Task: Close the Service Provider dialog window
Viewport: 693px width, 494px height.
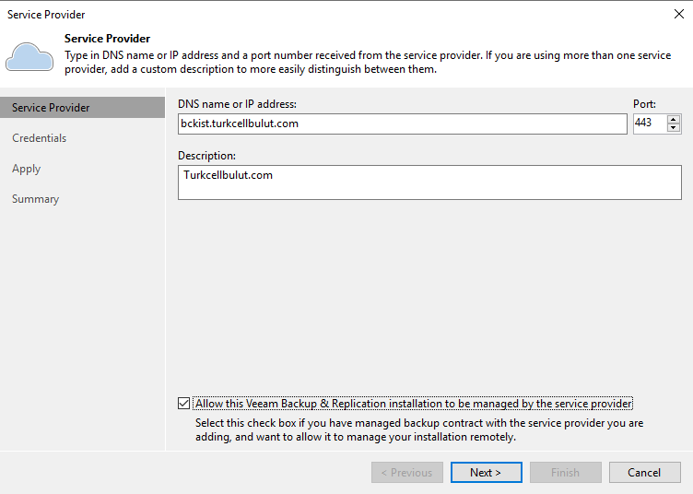Action: 679,14
